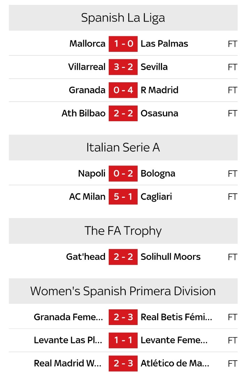Screen dimensions: 246x379
Task: Open the Spanish La Liga section header
Action: [x=123, y=18]
